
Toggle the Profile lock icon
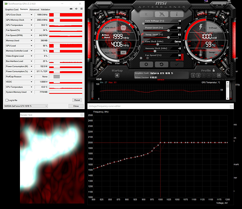tap(214, 70)
